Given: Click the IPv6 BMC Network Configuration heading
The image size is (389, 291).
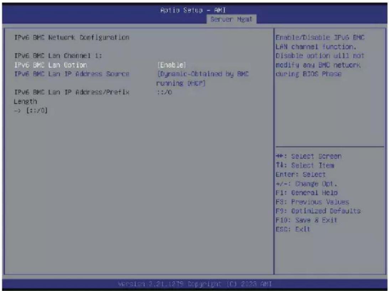Looking at the screenshot, I should click(x=72, y=38).
